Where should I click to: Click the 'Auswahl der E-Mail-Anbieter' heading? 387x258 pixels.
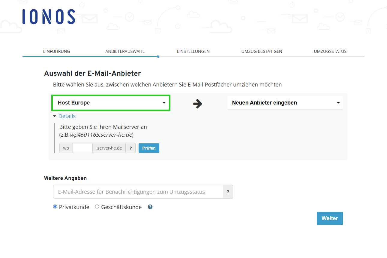92,73
